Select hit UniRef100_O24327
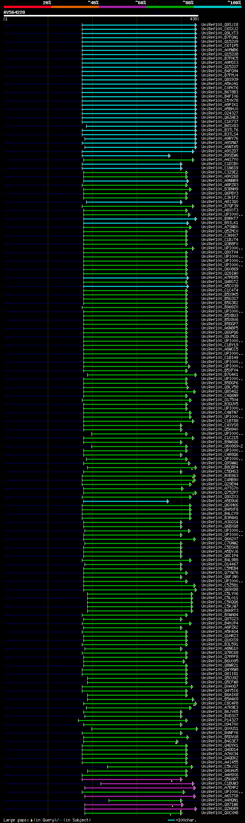The image size is (245, 823). click(x=220, y=113)
